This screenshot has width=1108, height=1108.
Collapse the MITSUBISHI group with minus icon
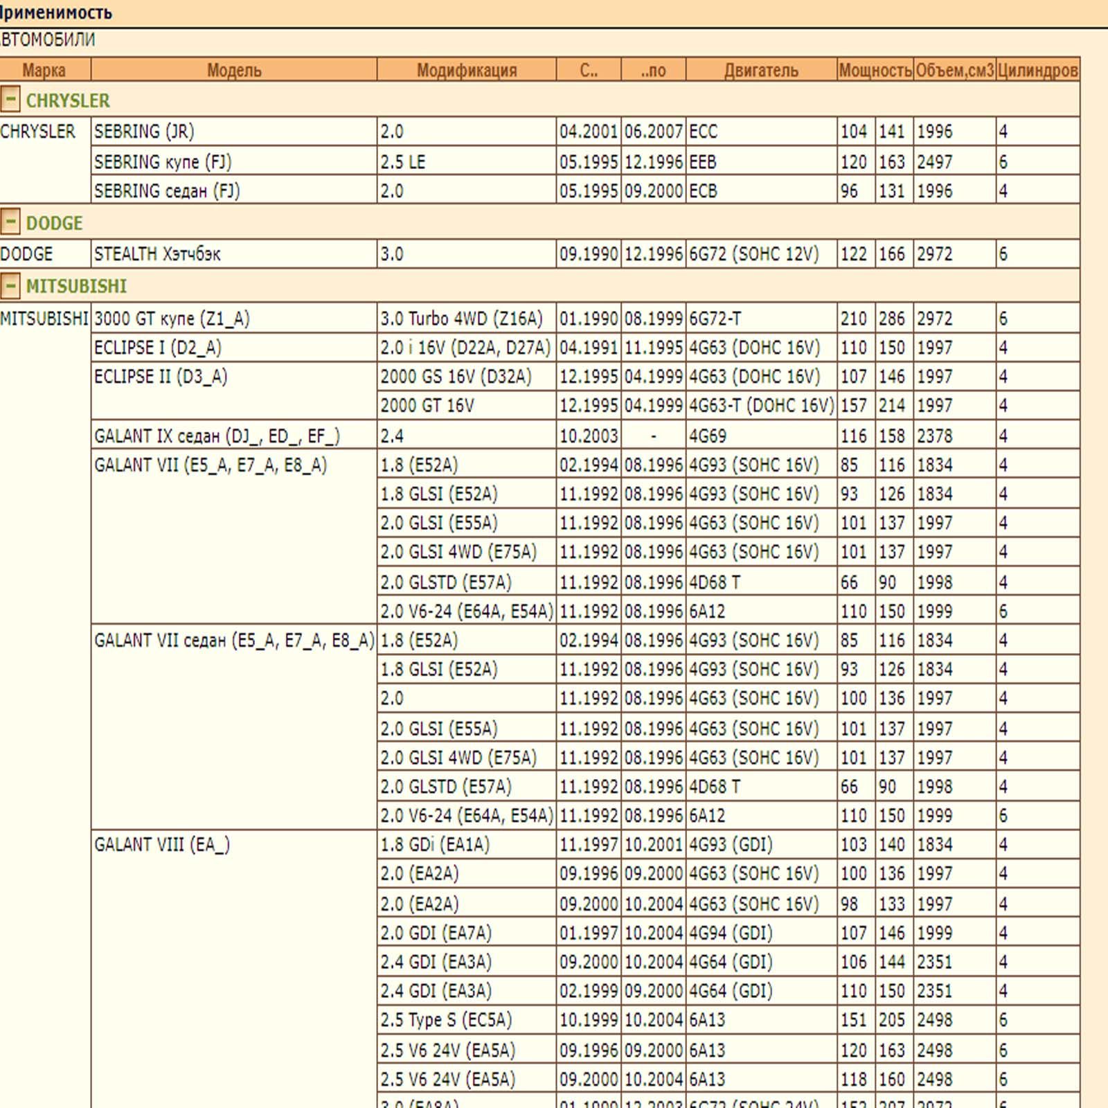(x=10, y=285)
